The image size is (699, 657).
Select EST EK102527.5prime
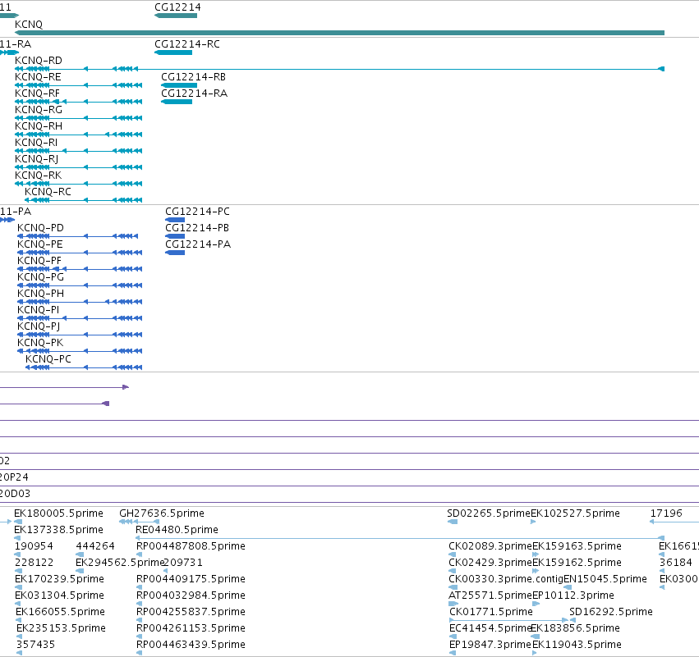pyautogui.click(x=576, y=513)
